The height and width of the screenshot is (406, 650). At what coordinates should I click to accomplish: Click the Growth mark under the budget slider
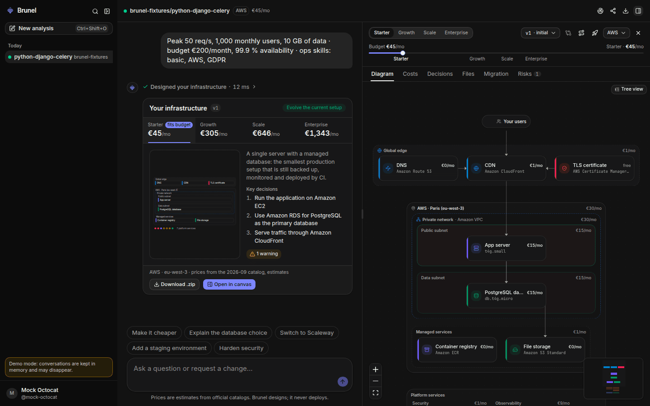pos(477,59)
